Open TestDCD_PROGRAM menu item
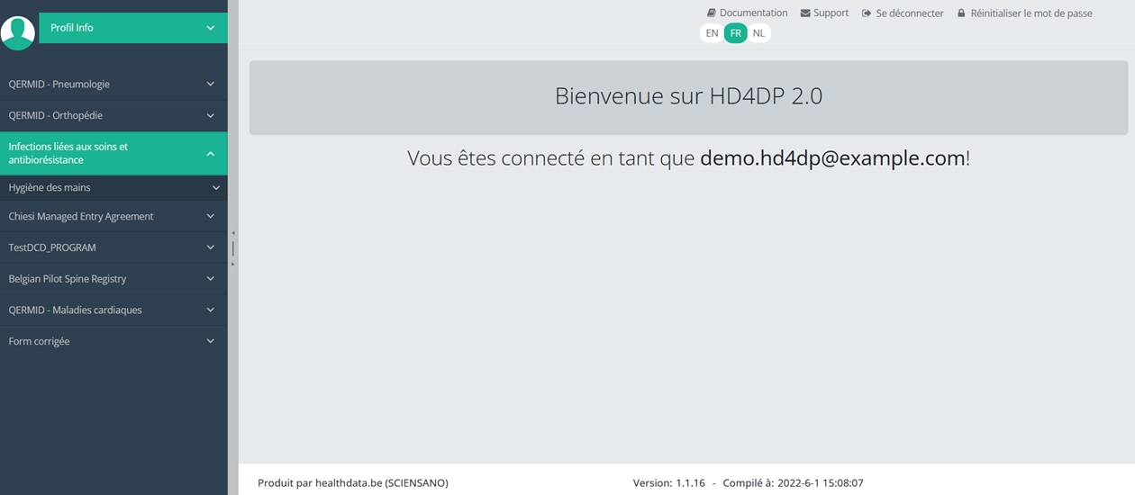Image resolution: width=1135 pixels, height=495 pixels. [x=52, y=247]
